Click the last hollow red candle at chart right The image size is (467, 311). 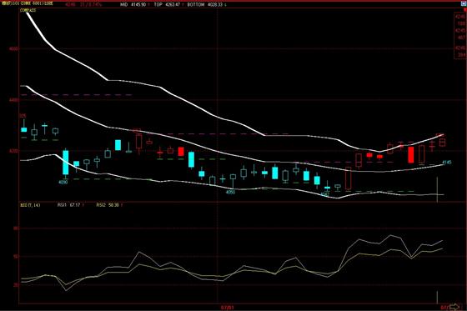(x=443, y=143)
